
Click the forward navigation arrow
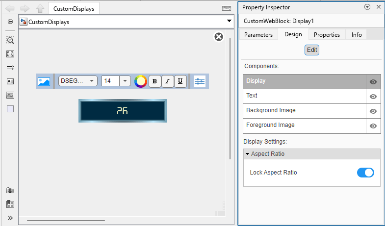(x=25, y=9)
